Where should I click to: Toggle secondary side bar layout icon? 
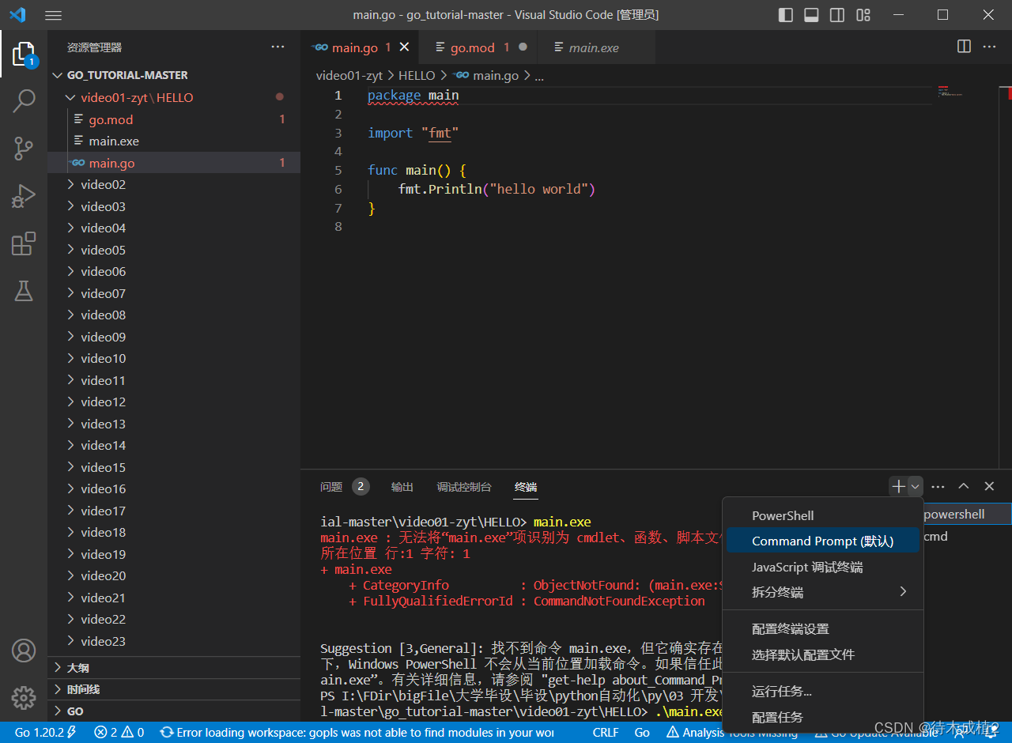coord(837,15)
